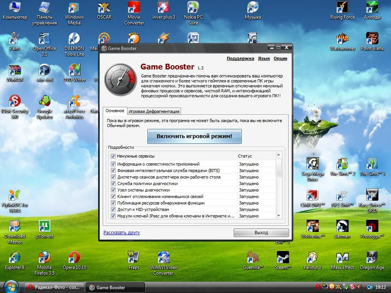Uncheck the BITS background transfer service
Screen dimensions: 391x293
[113, 171]
